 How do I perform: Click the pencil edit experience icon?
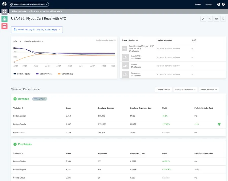203,19
